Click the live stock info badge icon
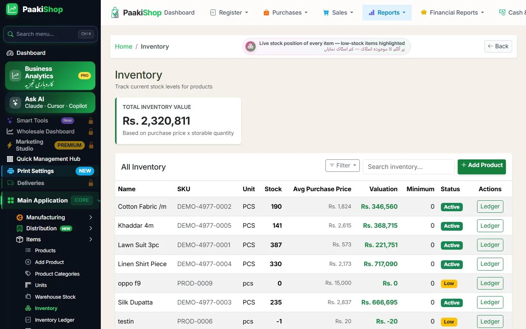526x329 pixels. click(251, 46)
